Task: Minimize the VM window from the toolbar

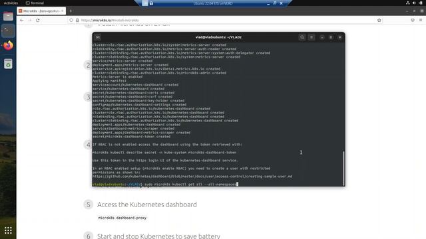Action: [x=268, y=3]
